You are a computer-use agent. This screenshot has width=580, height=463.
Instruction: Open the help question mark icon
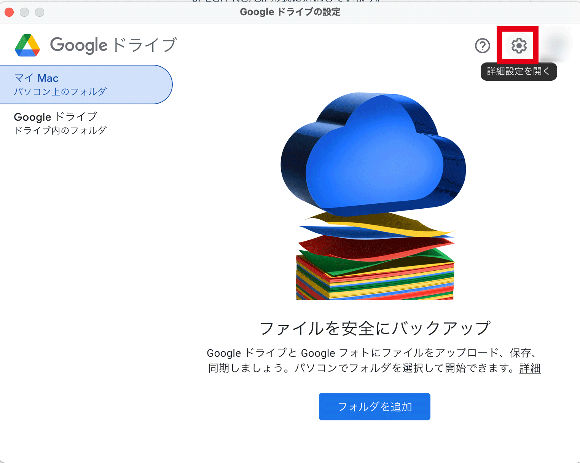tap(483, 46)
